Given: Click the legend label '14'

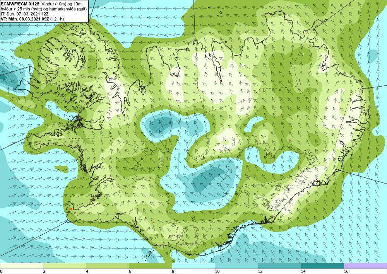Looking at the screenshot, I should (303, 272).
